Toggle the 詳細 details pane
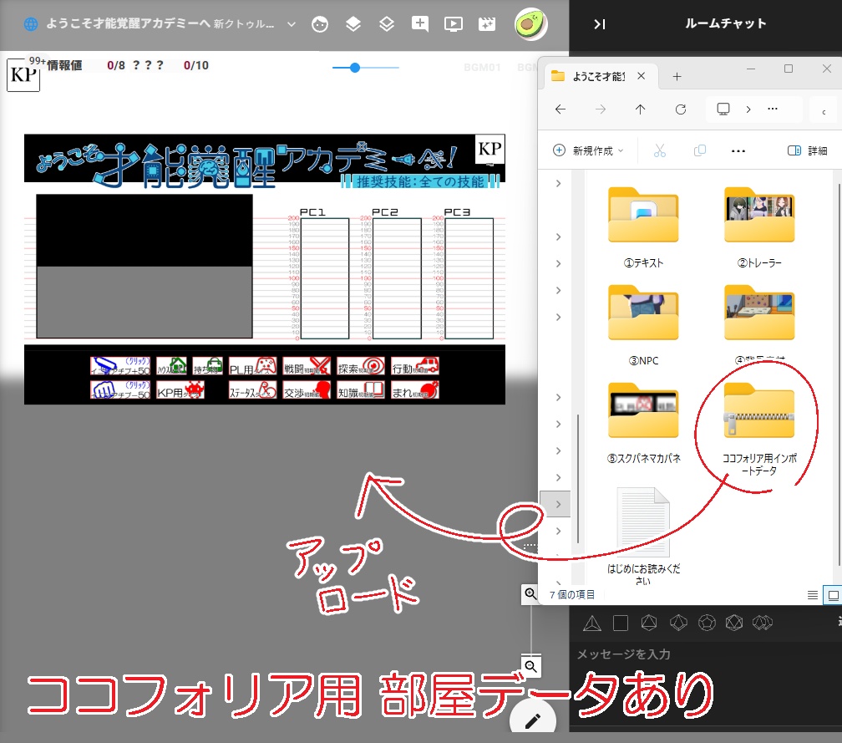Viewport: 842px width, 743px height. [x=807, y=151]
